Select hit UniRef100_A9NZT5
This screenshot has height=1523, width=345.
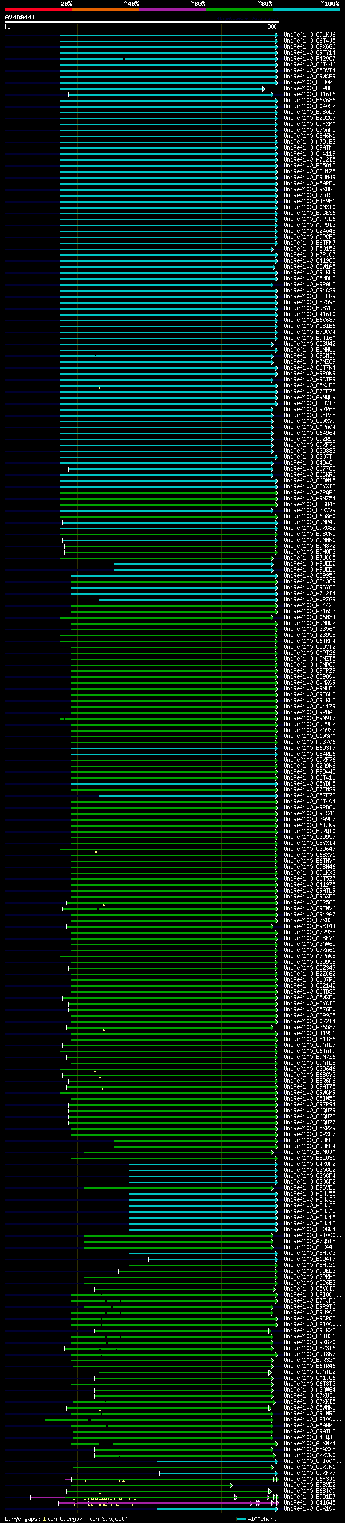click(309, 659)
